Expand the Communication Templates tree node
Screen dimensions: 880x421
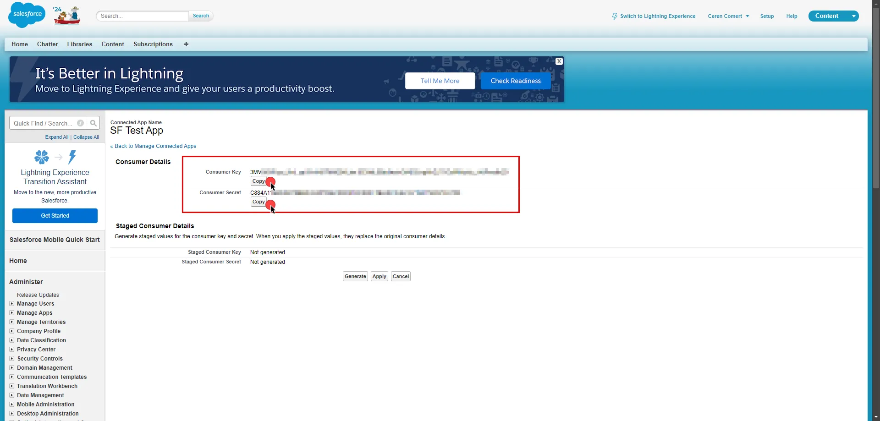(12, 377)
